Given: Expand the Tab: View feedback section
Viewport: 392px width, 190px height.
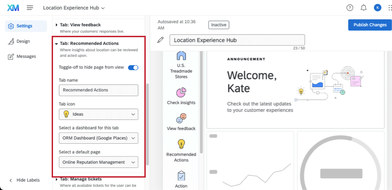Looking at the screenshot, I should click(x=57, y=25).
